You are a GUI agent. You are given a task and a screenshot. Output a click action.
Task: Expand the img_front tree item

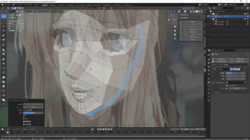tap(213, 22)
